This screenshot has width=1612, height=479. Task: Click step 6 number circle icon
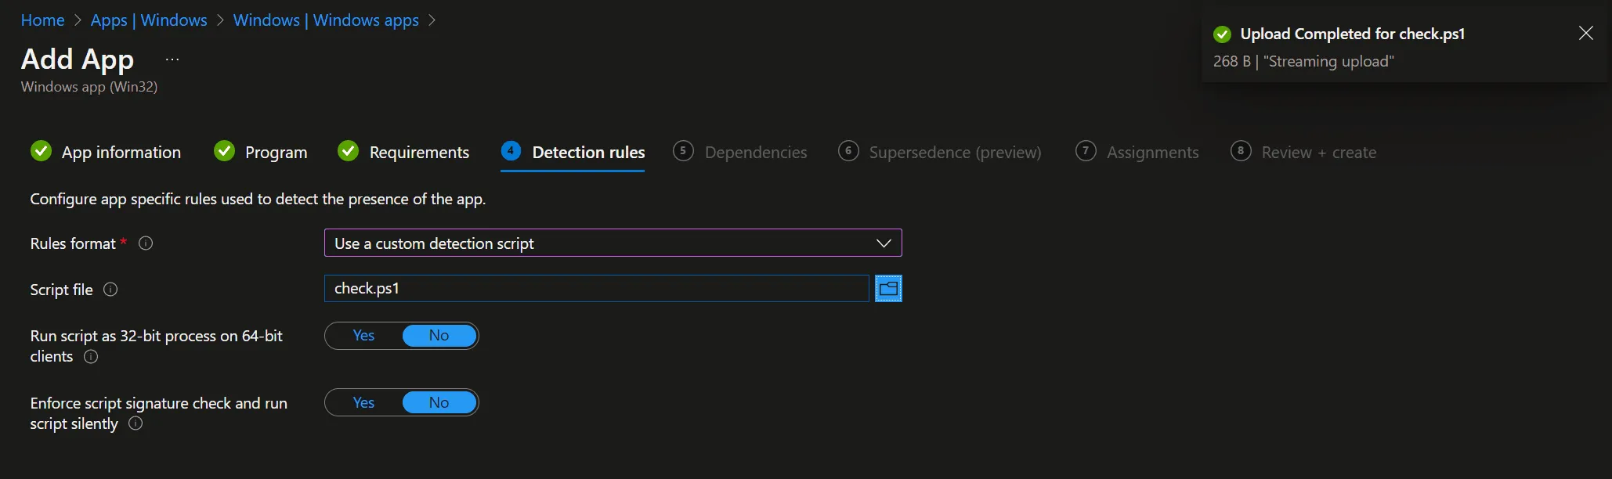[848, 151]
